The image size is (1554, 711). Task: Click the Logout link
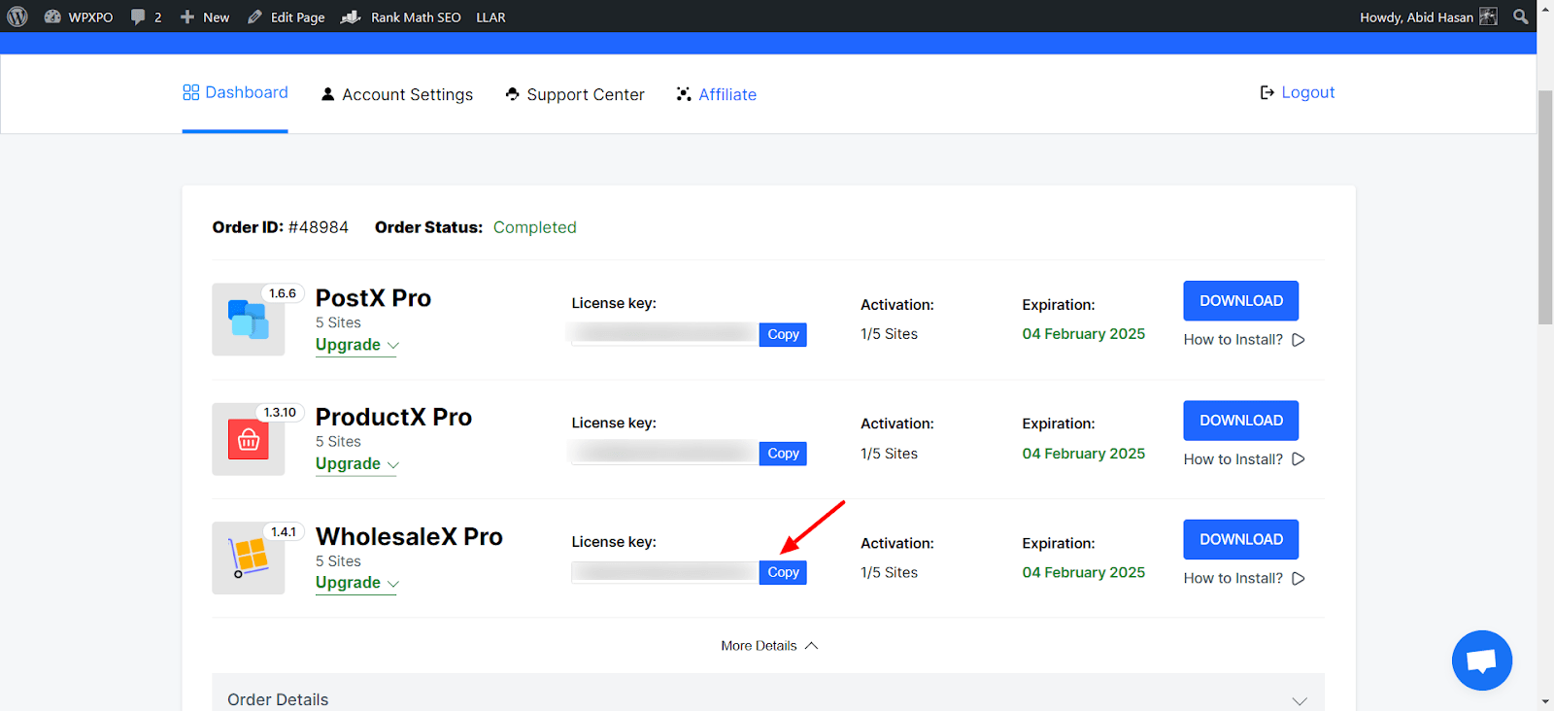1298,92
